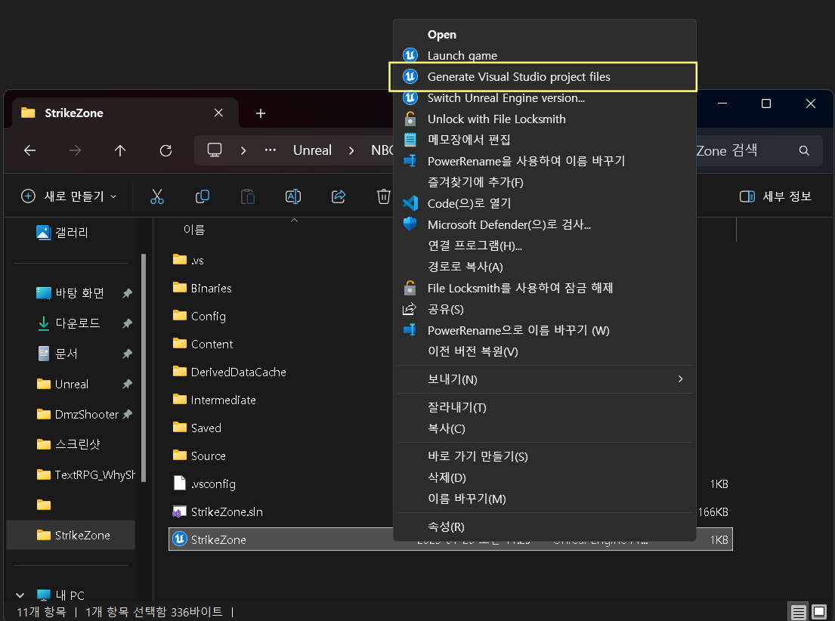Select the Source folder
This screenshot has height=621, width=835.
click(x=208, y=456)
